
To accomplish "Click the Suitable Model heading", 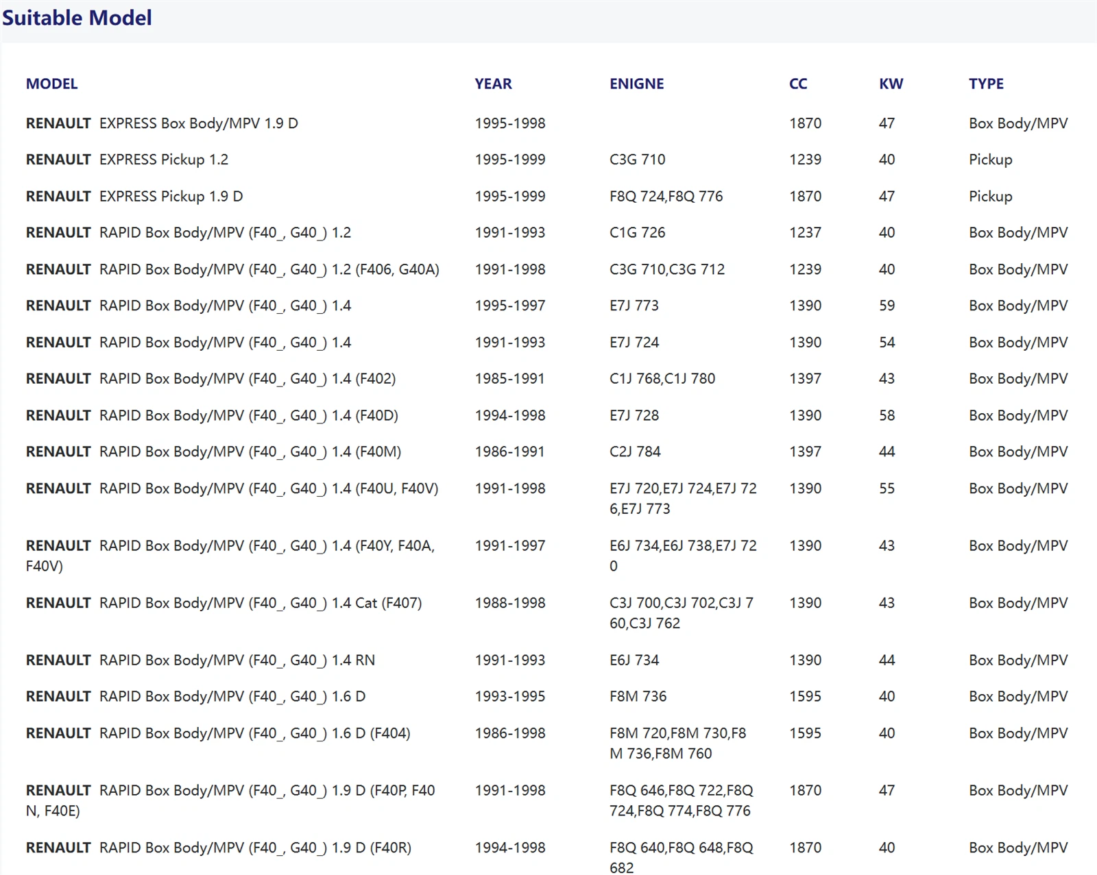I will pos(77,18).
